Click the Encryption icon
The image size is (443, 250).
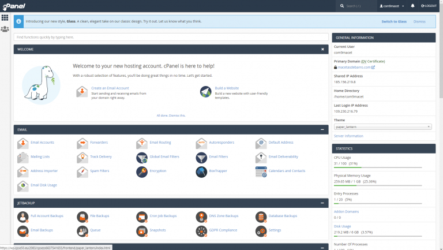142,171
